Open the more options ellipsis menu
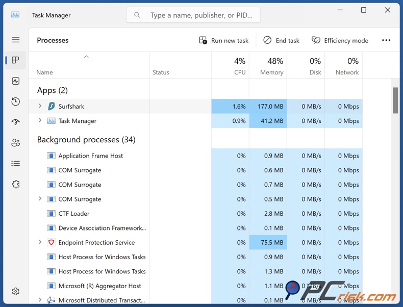The image size is (403, 307). (x=386, y=40)
